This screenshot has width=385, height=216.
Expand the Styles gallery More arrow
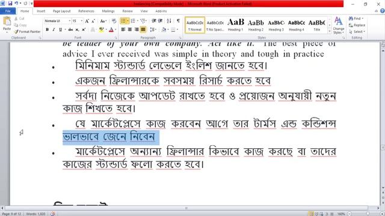tap(330, 32)
